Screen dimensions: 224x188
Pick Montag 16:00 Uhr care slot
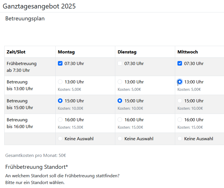pyautogui.click(x=60, y=120)
